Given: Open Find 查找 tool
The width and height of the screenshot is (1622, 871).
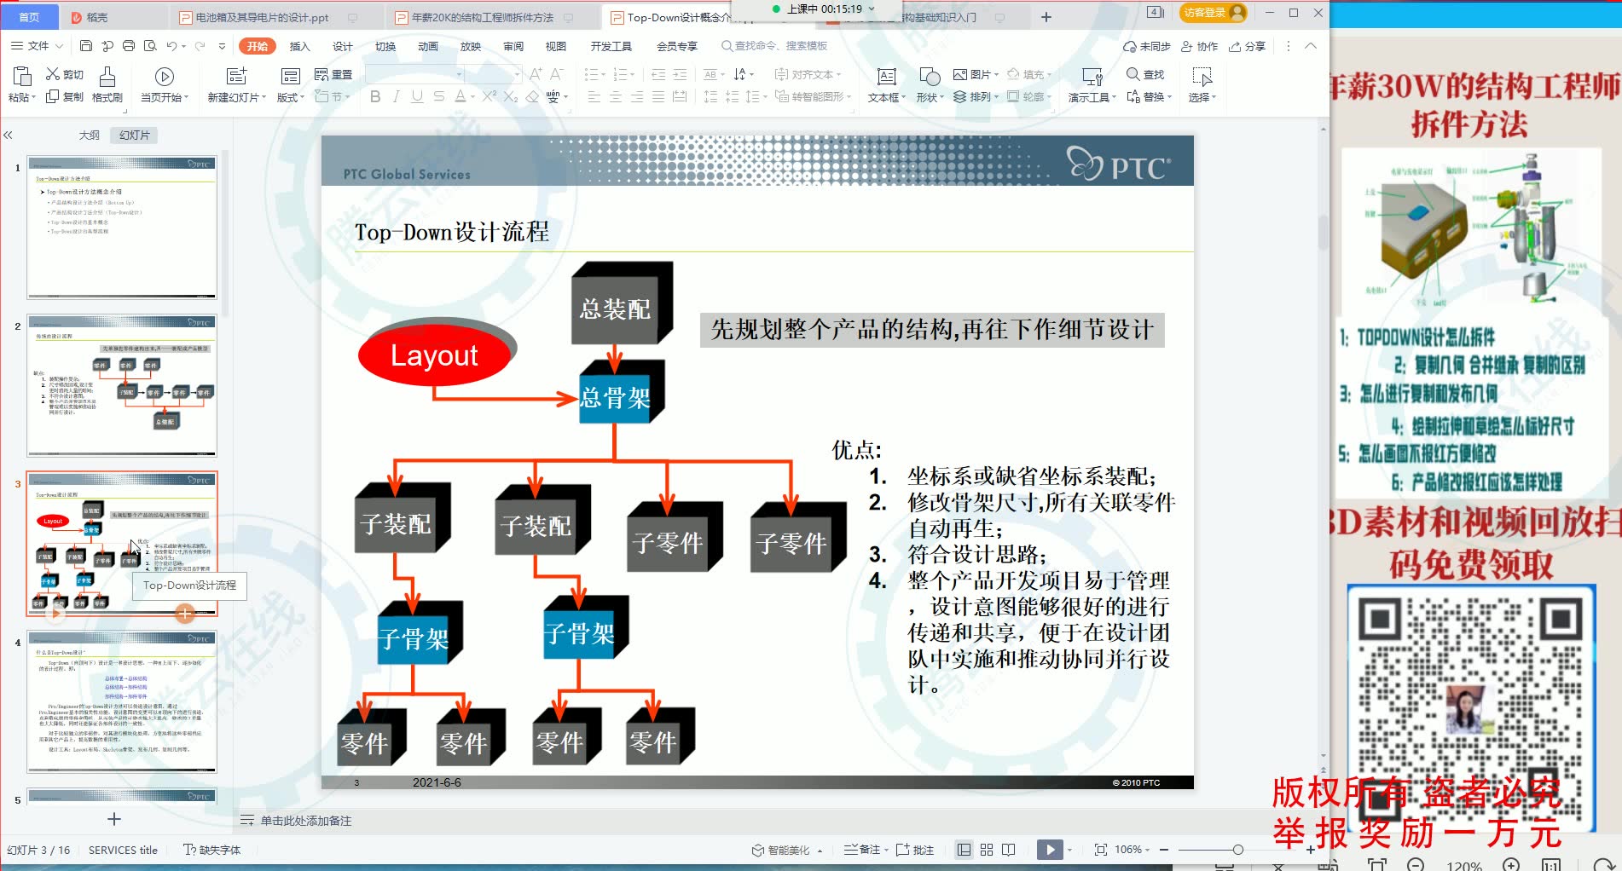Looking at the screenshot, I should tap(1145, 75).
